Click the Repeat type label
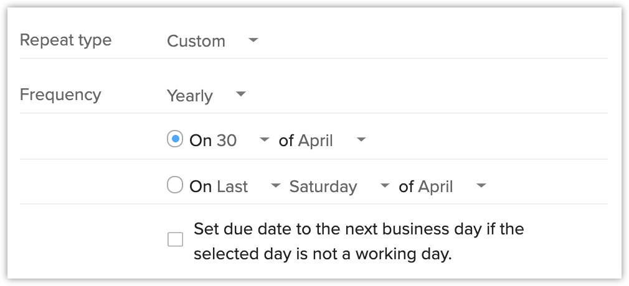This screenshot has height=286, width=629. point(66,40)
